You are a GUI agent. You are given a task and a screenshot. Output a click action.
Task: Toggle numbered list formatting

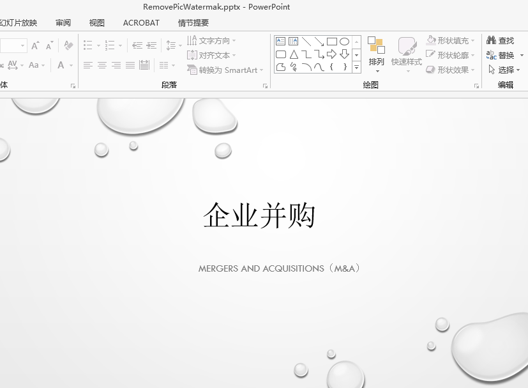pos(110,45)
